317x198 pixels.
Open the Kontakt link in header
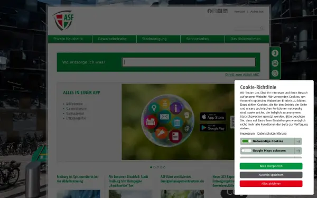point(239,12)
